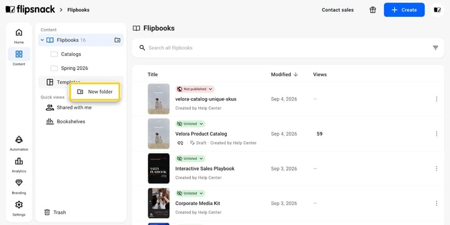Open Corporate Media Kit title
The width and height of the screenshot is (450, 225).
(x=197, y=203)
